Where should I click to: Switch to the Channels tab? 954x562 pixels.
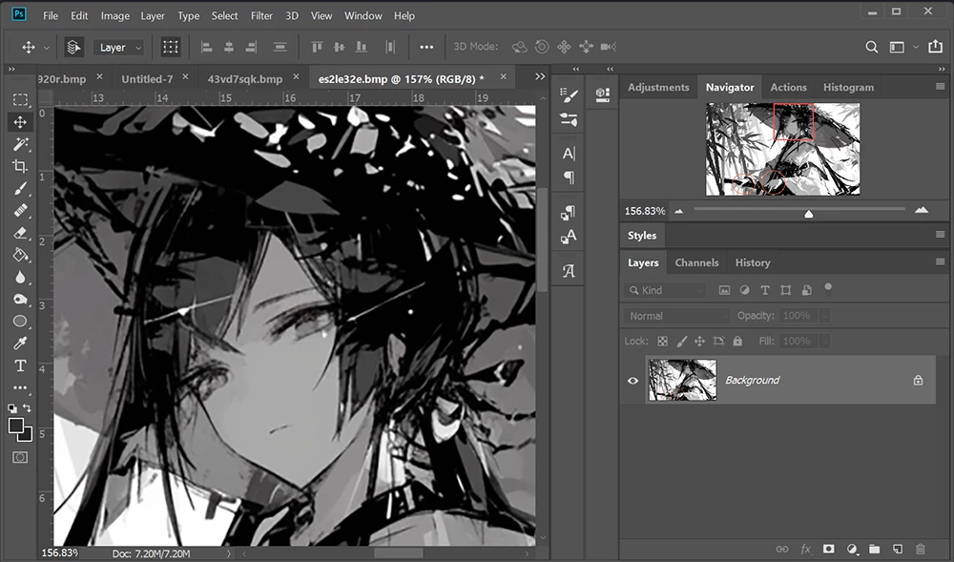click(x=696, y=262)
